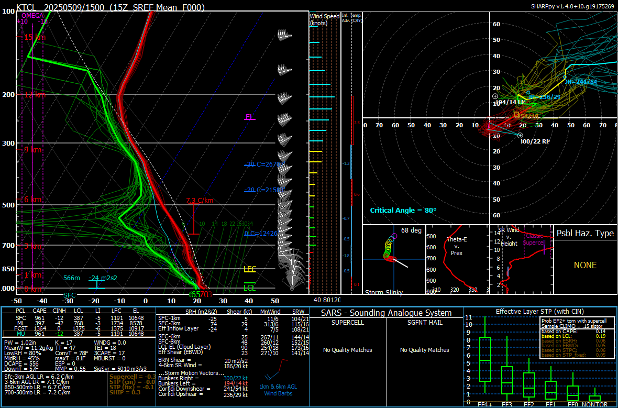Click the Wind Speed (knots) panel header
The height and width of the screenshot is (408, 618).
coord(324,19)
